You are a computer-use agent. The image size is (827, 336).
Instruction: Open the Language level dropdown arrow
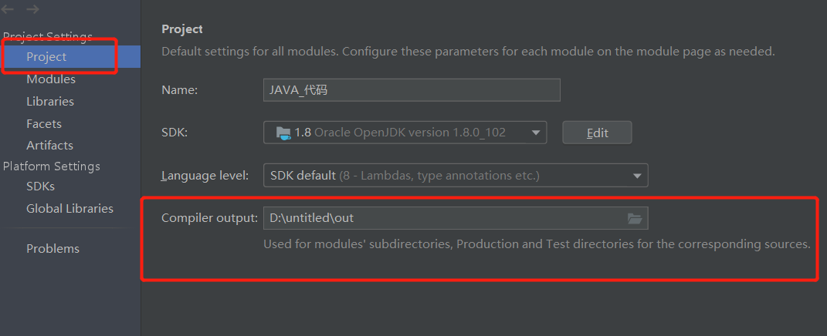(637, 176)
